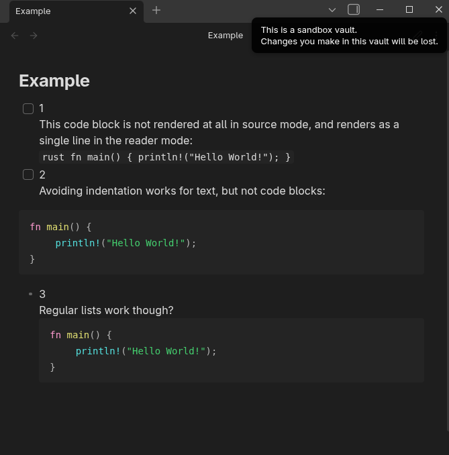Screen dimensions: 449x455
Task: Navigate back with the left arrow
Action: [x=15, y=36]
